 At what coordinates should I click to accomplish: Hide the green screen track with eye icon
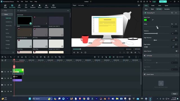pyautogui.click(x=11, y=72)
